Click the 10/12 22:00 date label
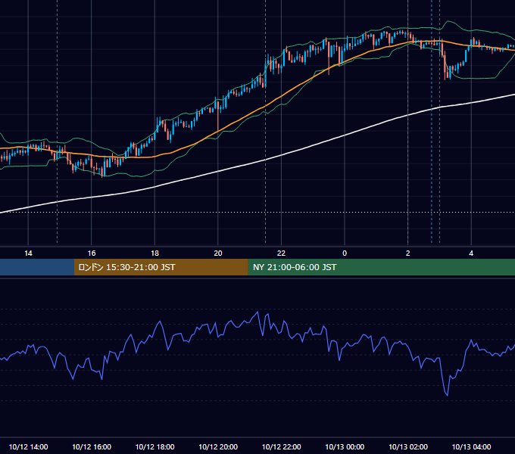The height and width of the screenshot is (454, 515). coord(281,446)
